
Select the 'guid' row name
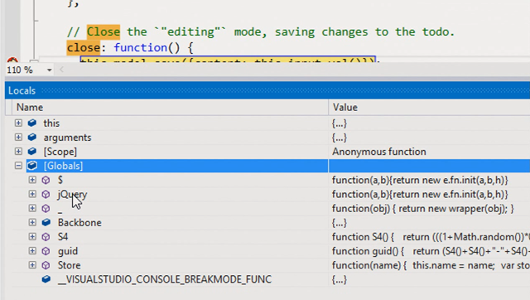tap(68, 251)
